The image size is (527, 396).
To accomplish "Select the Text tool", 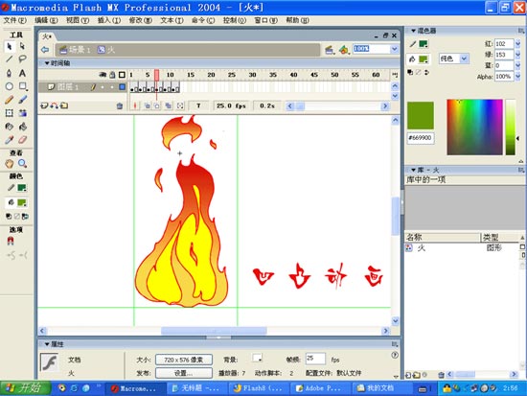I will (x=22, y=73).
